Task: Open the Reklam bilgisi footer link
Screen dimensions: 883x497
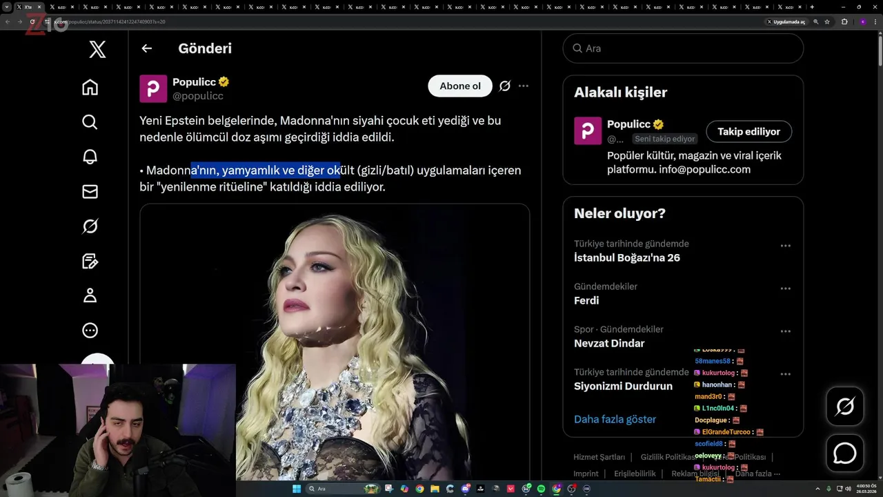Action: 695,474
